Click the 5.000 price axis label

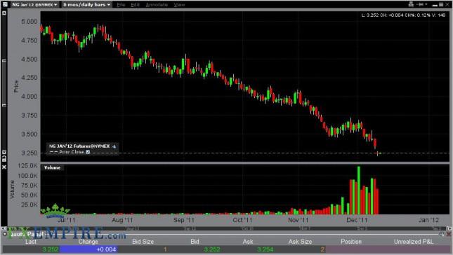click(29, 22)
